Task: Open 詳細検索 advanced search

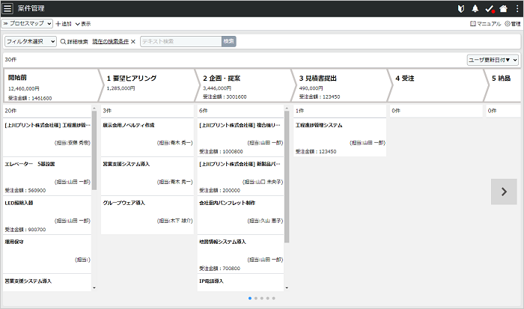Action: click(x=74, y=41)
